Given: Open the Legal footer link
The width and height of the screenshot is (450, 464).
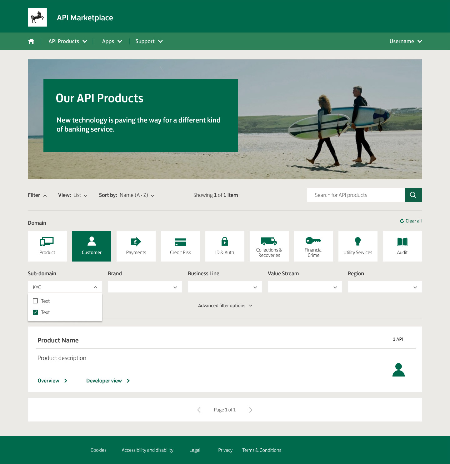Looking at the screenshot, I should [x=195, y=450].
